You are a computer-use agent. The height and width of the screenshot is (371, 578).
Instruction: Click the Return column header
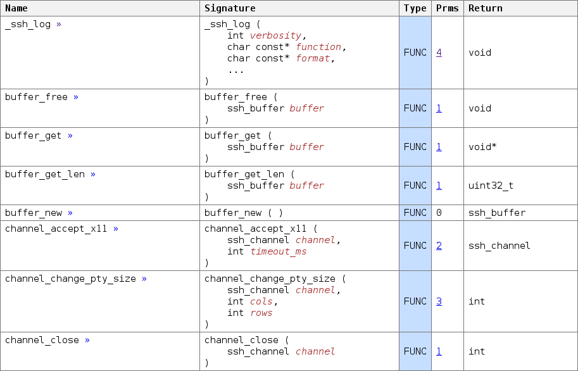click(485, 8)
